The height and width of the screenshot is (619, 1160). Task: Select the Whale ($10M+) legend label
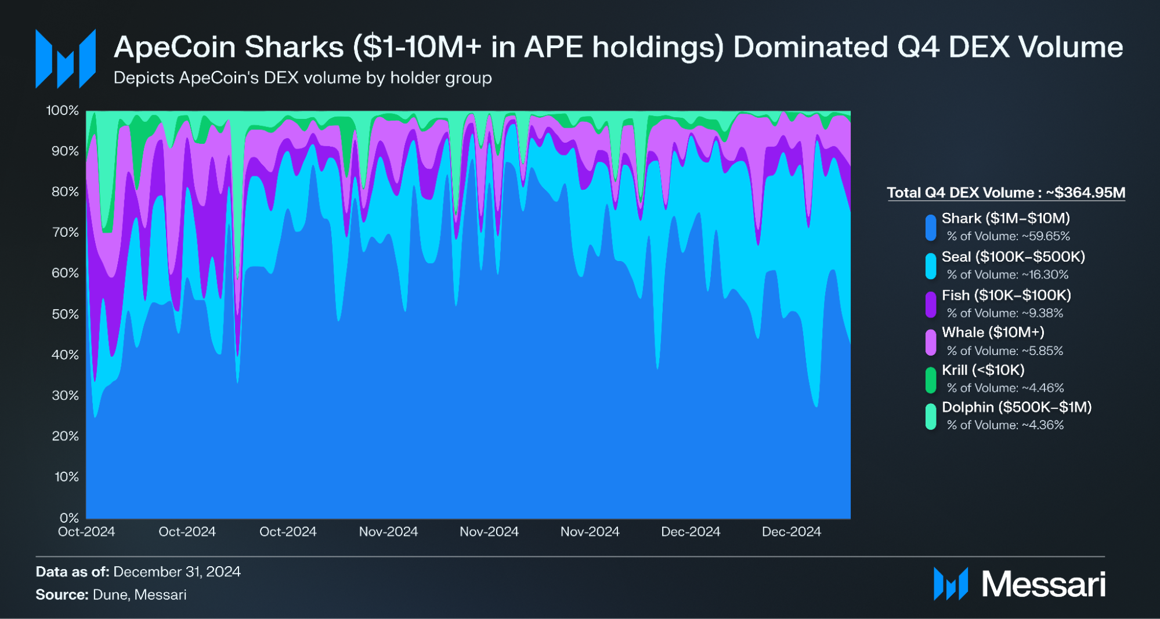(x=992, y=332)
